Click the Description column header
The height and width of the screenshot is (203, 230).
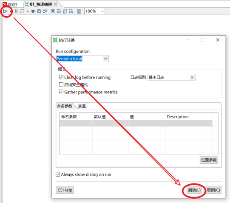tap(189, 117)
